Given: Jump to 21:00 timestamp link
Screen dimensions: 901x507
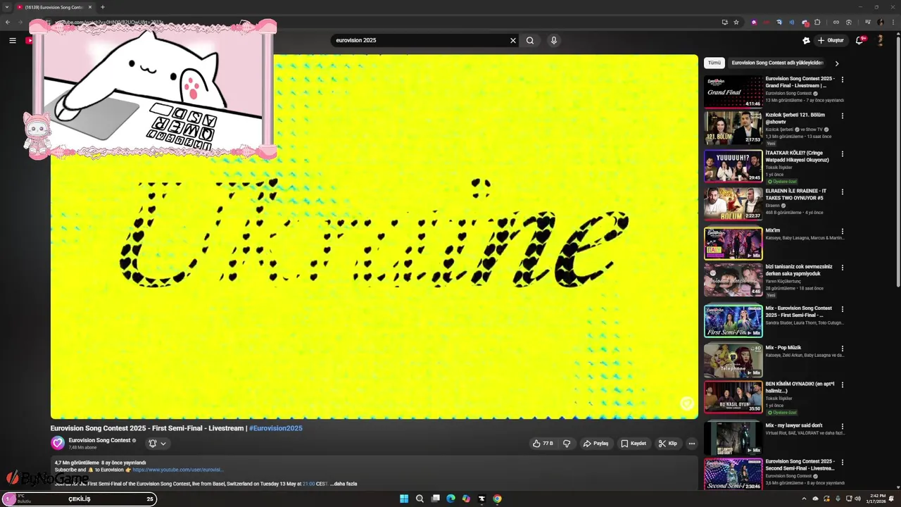Looking at the screenshot, I should pos(309,484).
